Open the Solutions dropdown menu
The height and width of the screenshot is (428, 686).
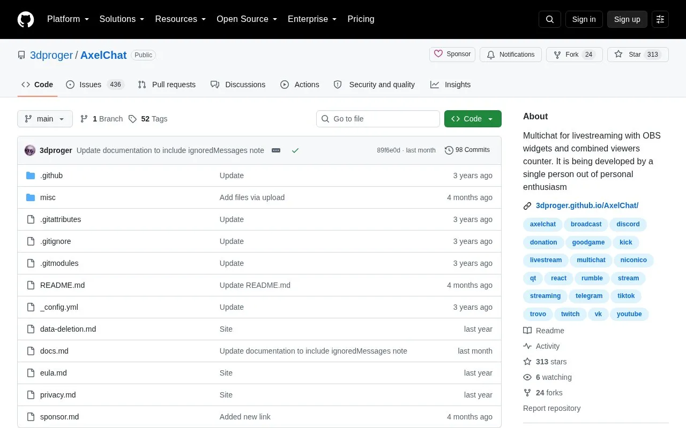point(122,19)
